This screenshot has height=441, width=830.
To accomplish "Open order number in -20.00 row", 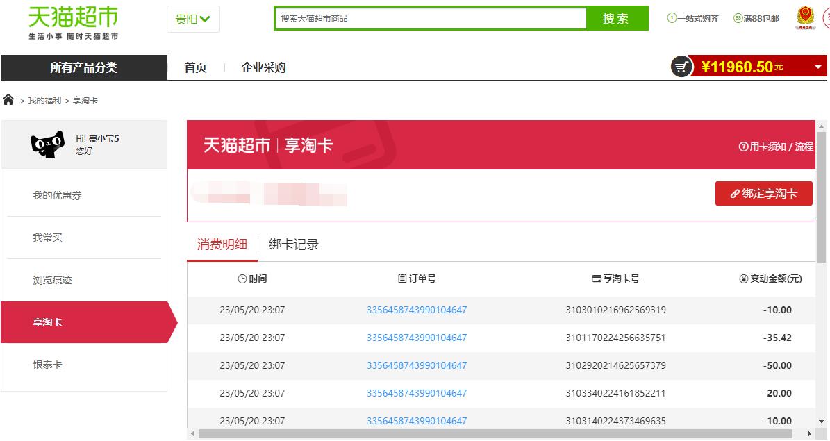I will click(x=417, y=393).
